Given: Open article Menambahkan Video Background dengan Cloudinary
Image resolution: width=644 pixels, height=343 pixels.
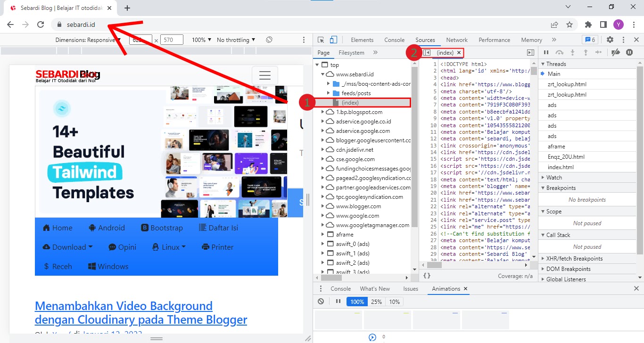Looking at the screenshot, I should coord(141,313).
